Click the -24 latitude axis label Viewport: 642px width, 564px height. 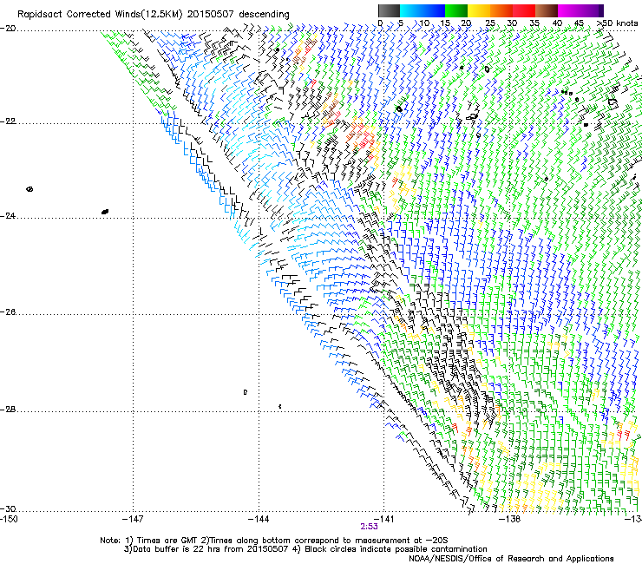point(8,216)
